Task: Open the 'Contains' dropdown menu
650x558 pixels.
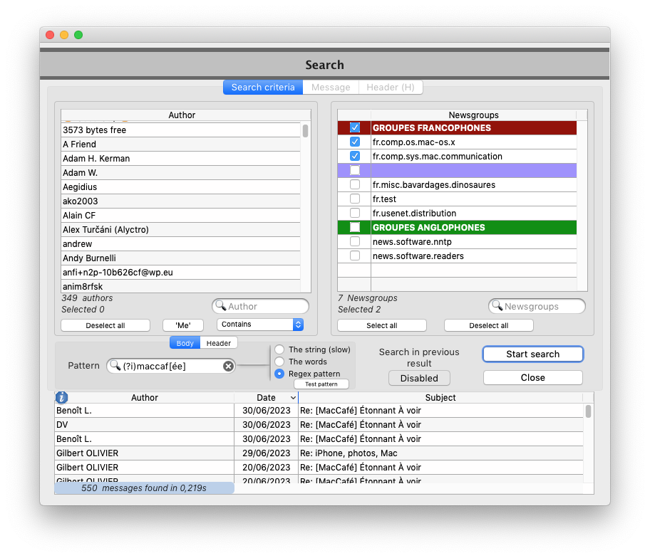Action: point(260,324)
